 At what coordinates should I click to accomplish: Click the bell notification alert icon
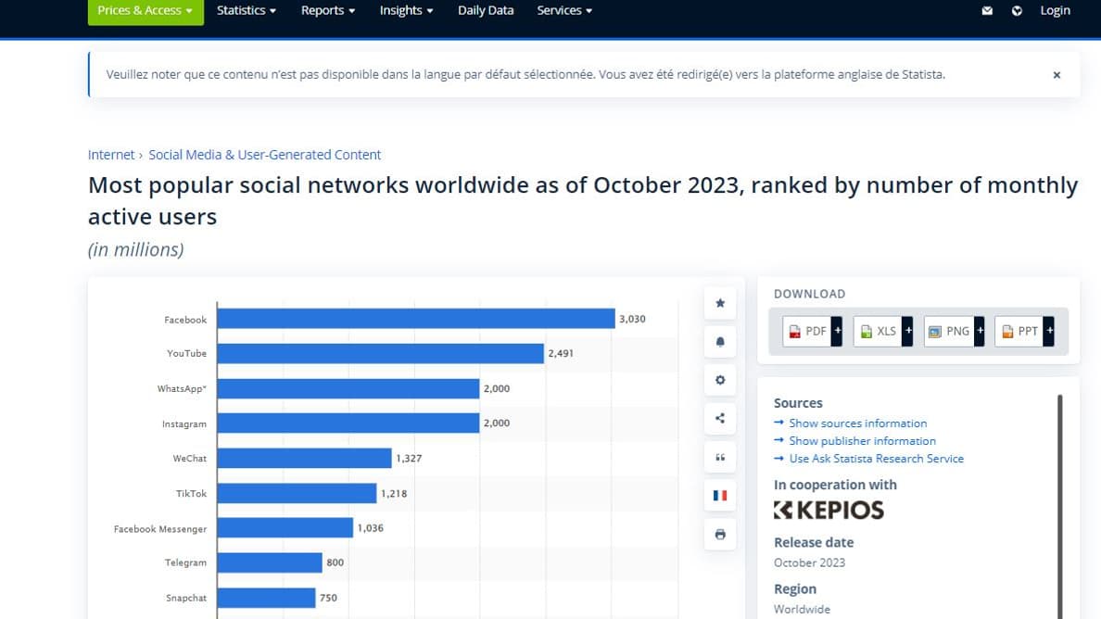pos(720,342)
